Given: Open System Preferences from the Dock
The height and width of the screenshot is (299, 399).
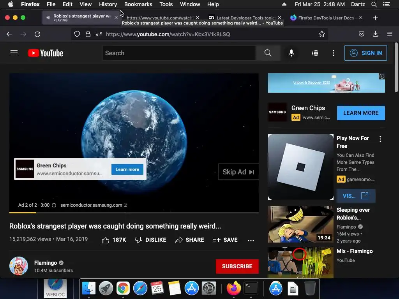Looking at the screenshot, I should (209, 288).
